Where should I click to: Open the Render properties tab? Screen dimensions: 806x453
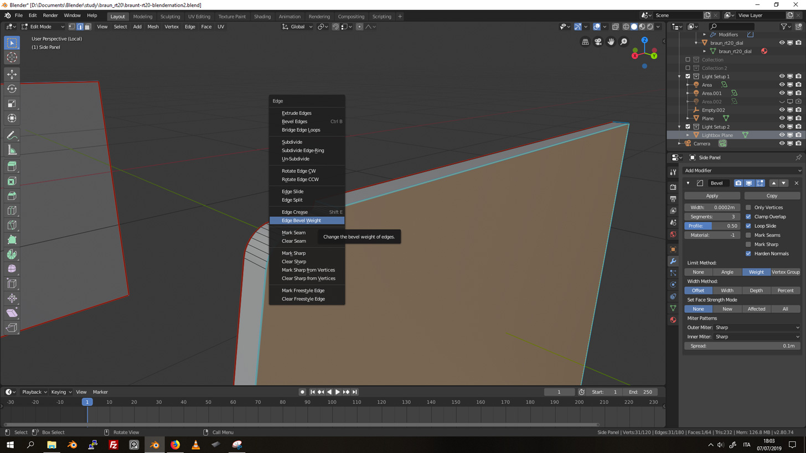click(x=673, y=187)
